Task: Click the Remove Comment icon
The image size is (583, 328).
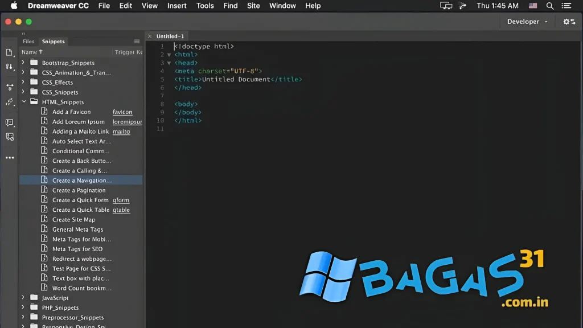Action: pyautogui.click(x=10, y=137)
